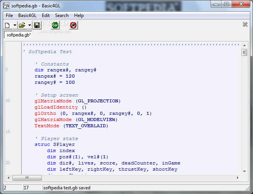This screenshot has height=194, width=253.
Task: Click the "' Constants" comment
Action: 52,64
